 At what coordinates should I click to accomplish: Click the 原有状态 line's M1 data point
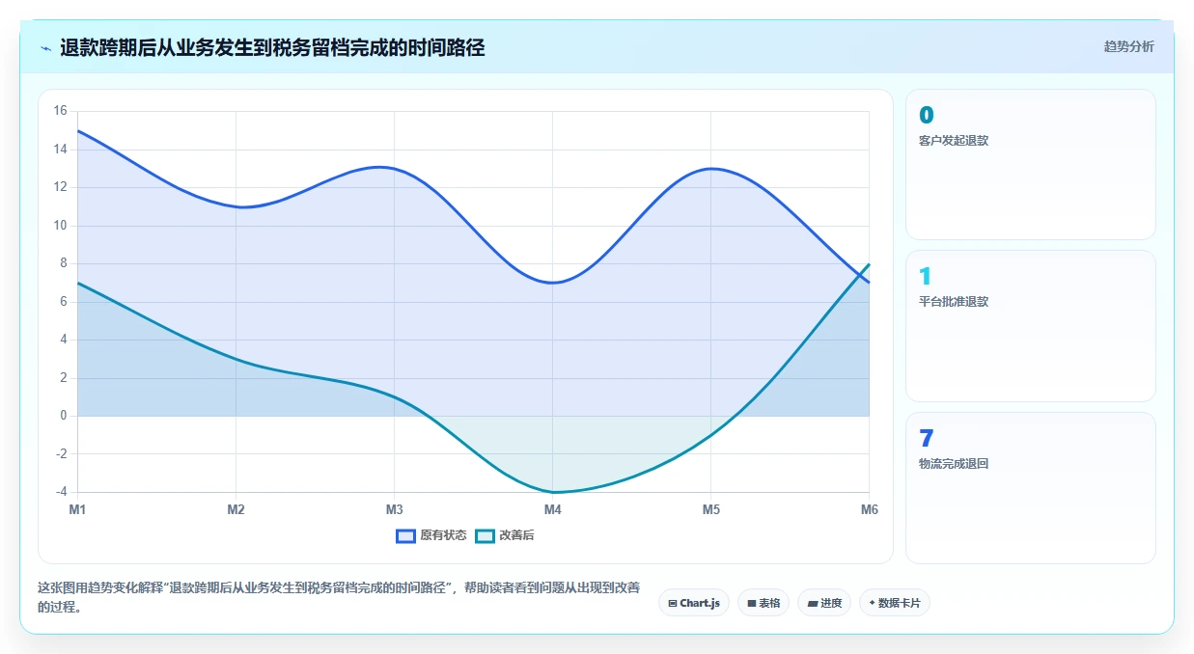tap(77, 130)
